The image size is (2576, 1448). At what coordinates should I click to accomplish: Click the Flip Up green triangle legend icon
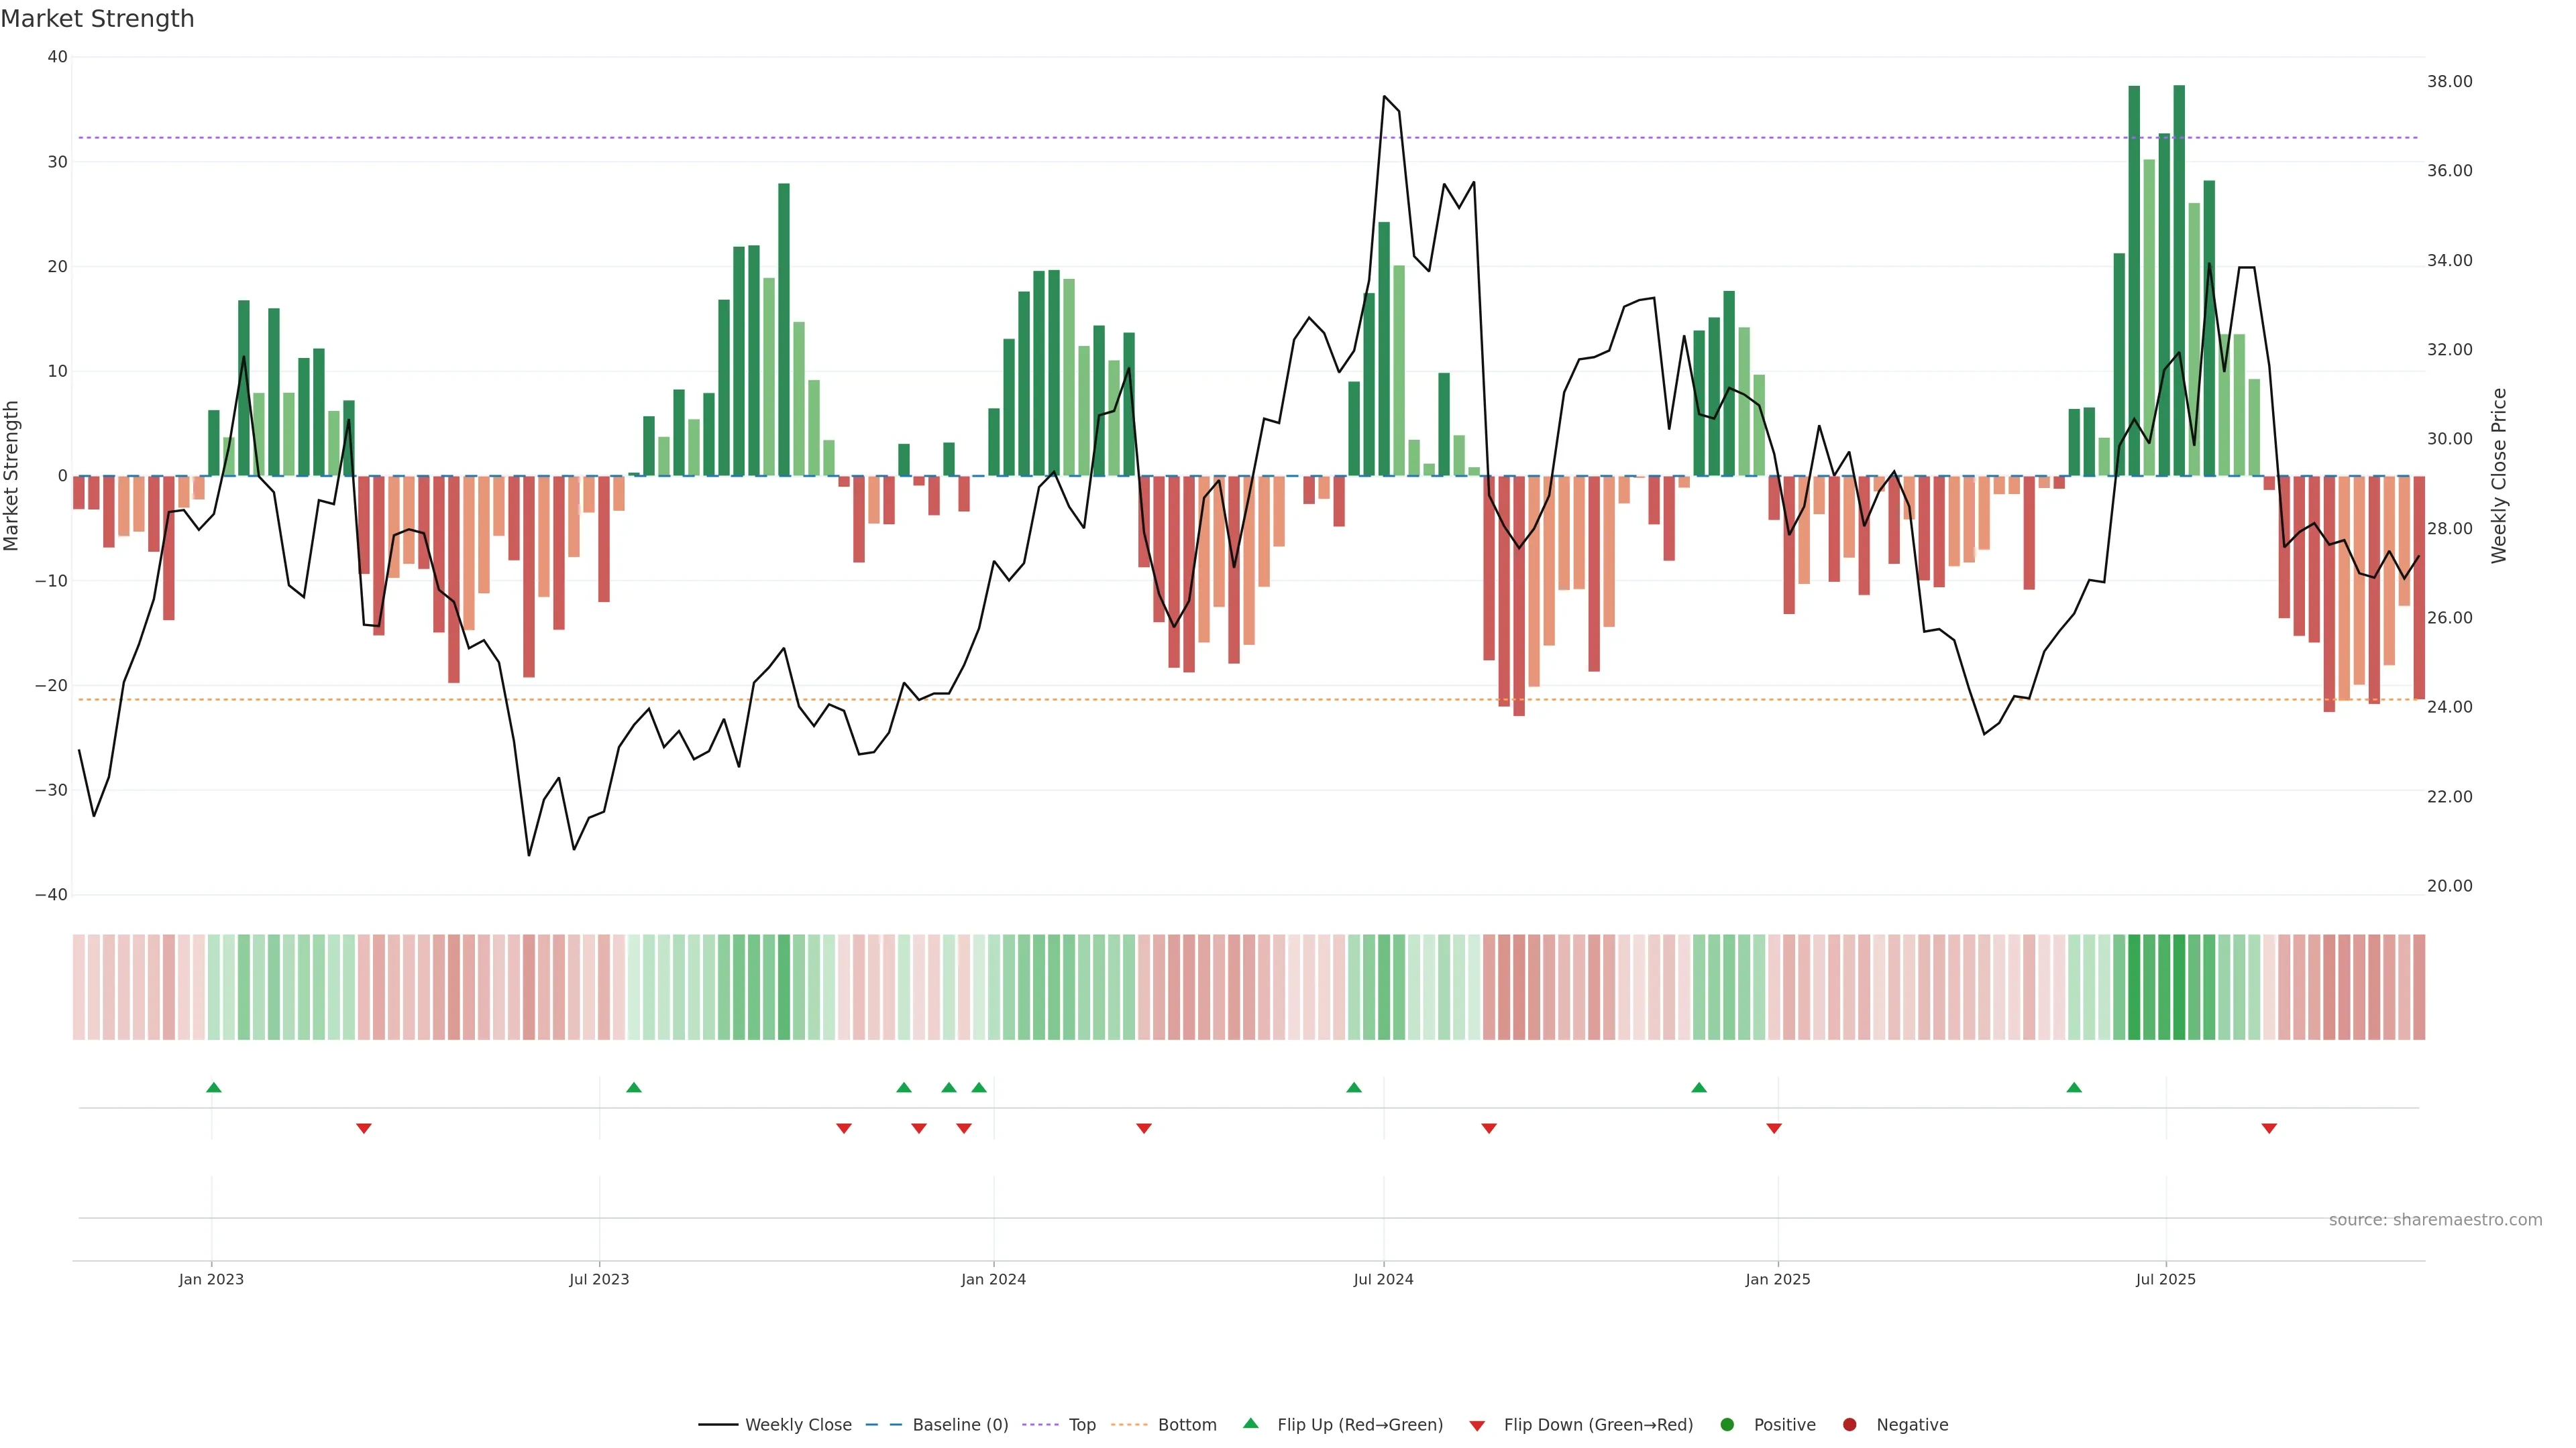[1250, 1424]
